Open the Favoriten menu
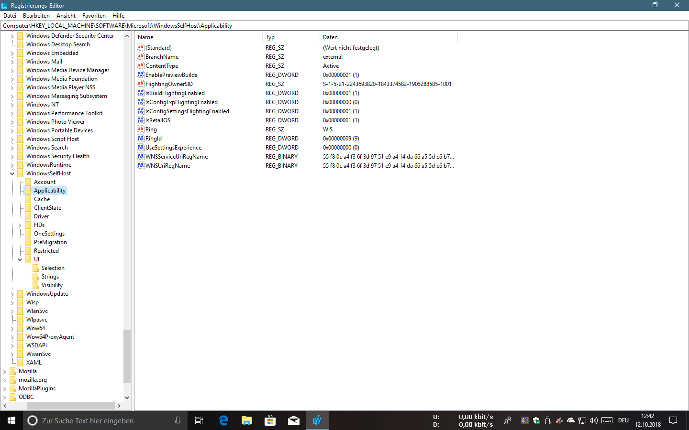The image size is (689, 430). pyautogui.click(x=94, y=16)
